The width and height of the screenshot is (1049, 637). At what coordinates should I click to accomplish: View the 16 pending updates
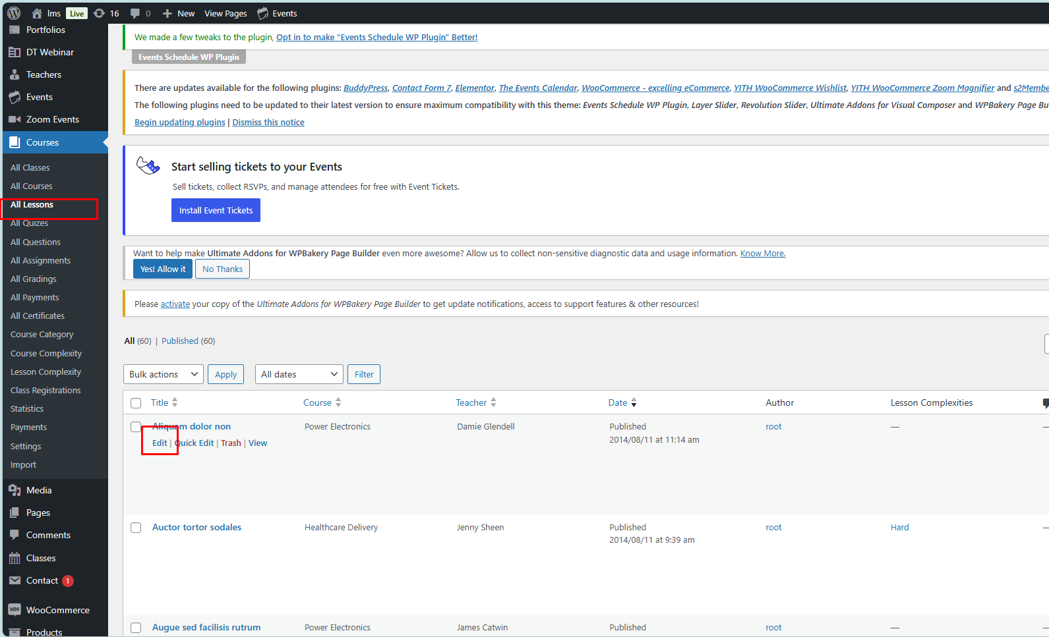click(106, 13)
